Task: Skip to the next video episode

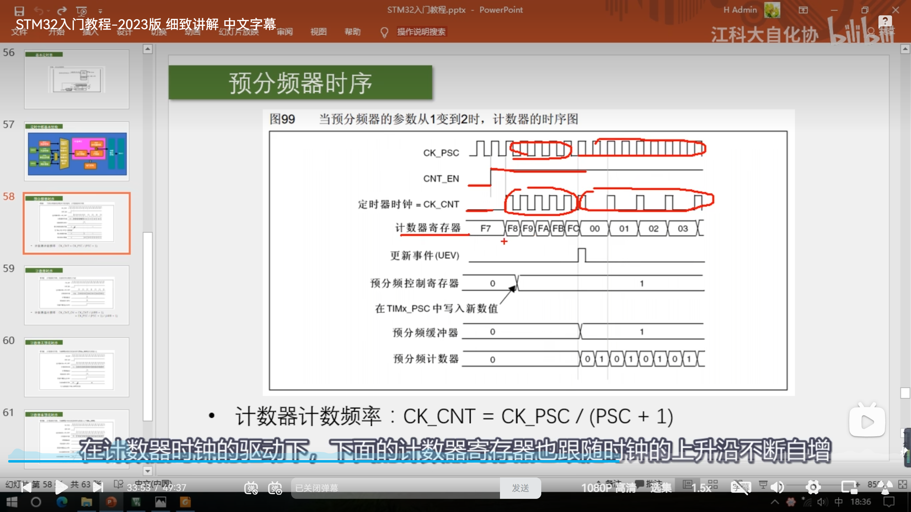Action: [x=98, y=487]
